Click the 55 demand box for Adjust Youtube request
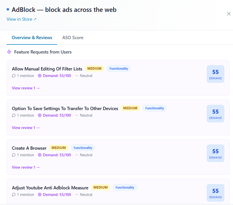Screen dimensions: 233x205 (215, 193)
